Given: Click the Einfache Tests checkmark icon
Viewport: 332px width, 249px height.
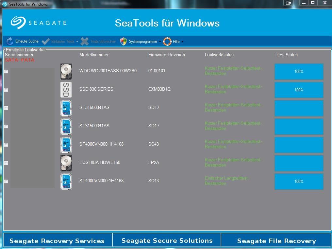Looking at the screenshot, I should click(45, 41).
